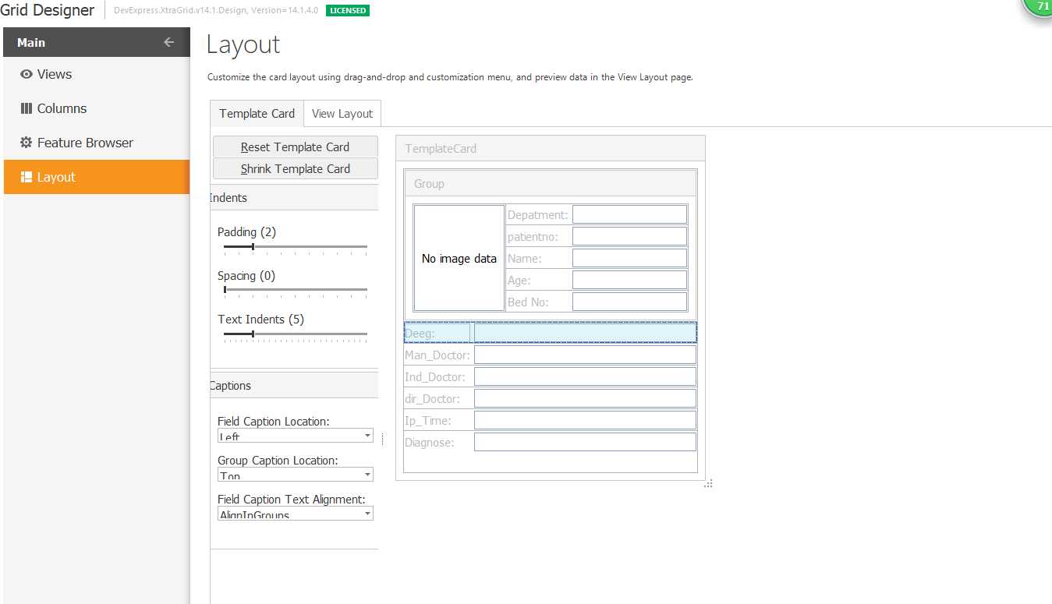1052x604 pixels.
Task: Click the Ind_Doctor input field
Action: pyautogui.click(x=585, y=376)
